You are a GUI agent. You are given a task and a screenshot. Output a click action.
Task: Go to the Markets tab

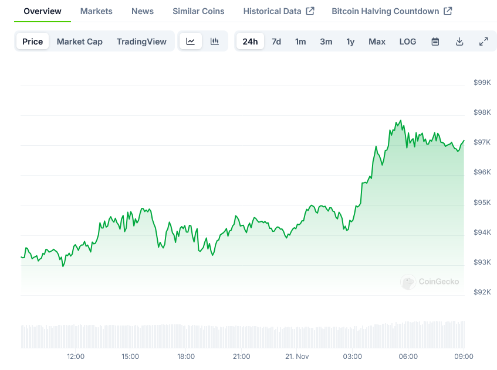96,11
